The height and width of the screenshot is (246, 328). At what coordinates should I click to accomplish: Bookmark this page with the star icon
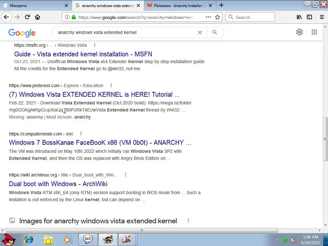point(217,17)
